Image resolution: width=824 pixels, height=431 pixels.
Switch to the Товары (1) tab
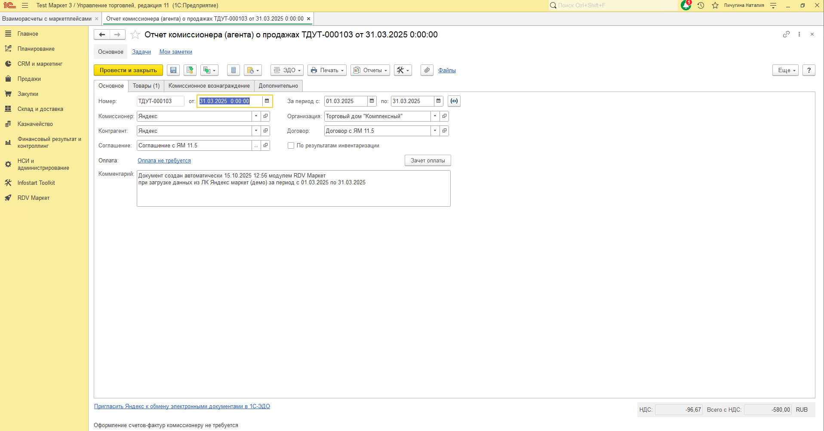pos(146,86)
